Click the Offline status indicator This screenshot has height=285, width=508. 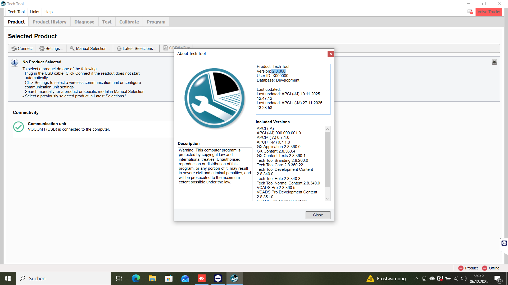click(x=491, y=268)
